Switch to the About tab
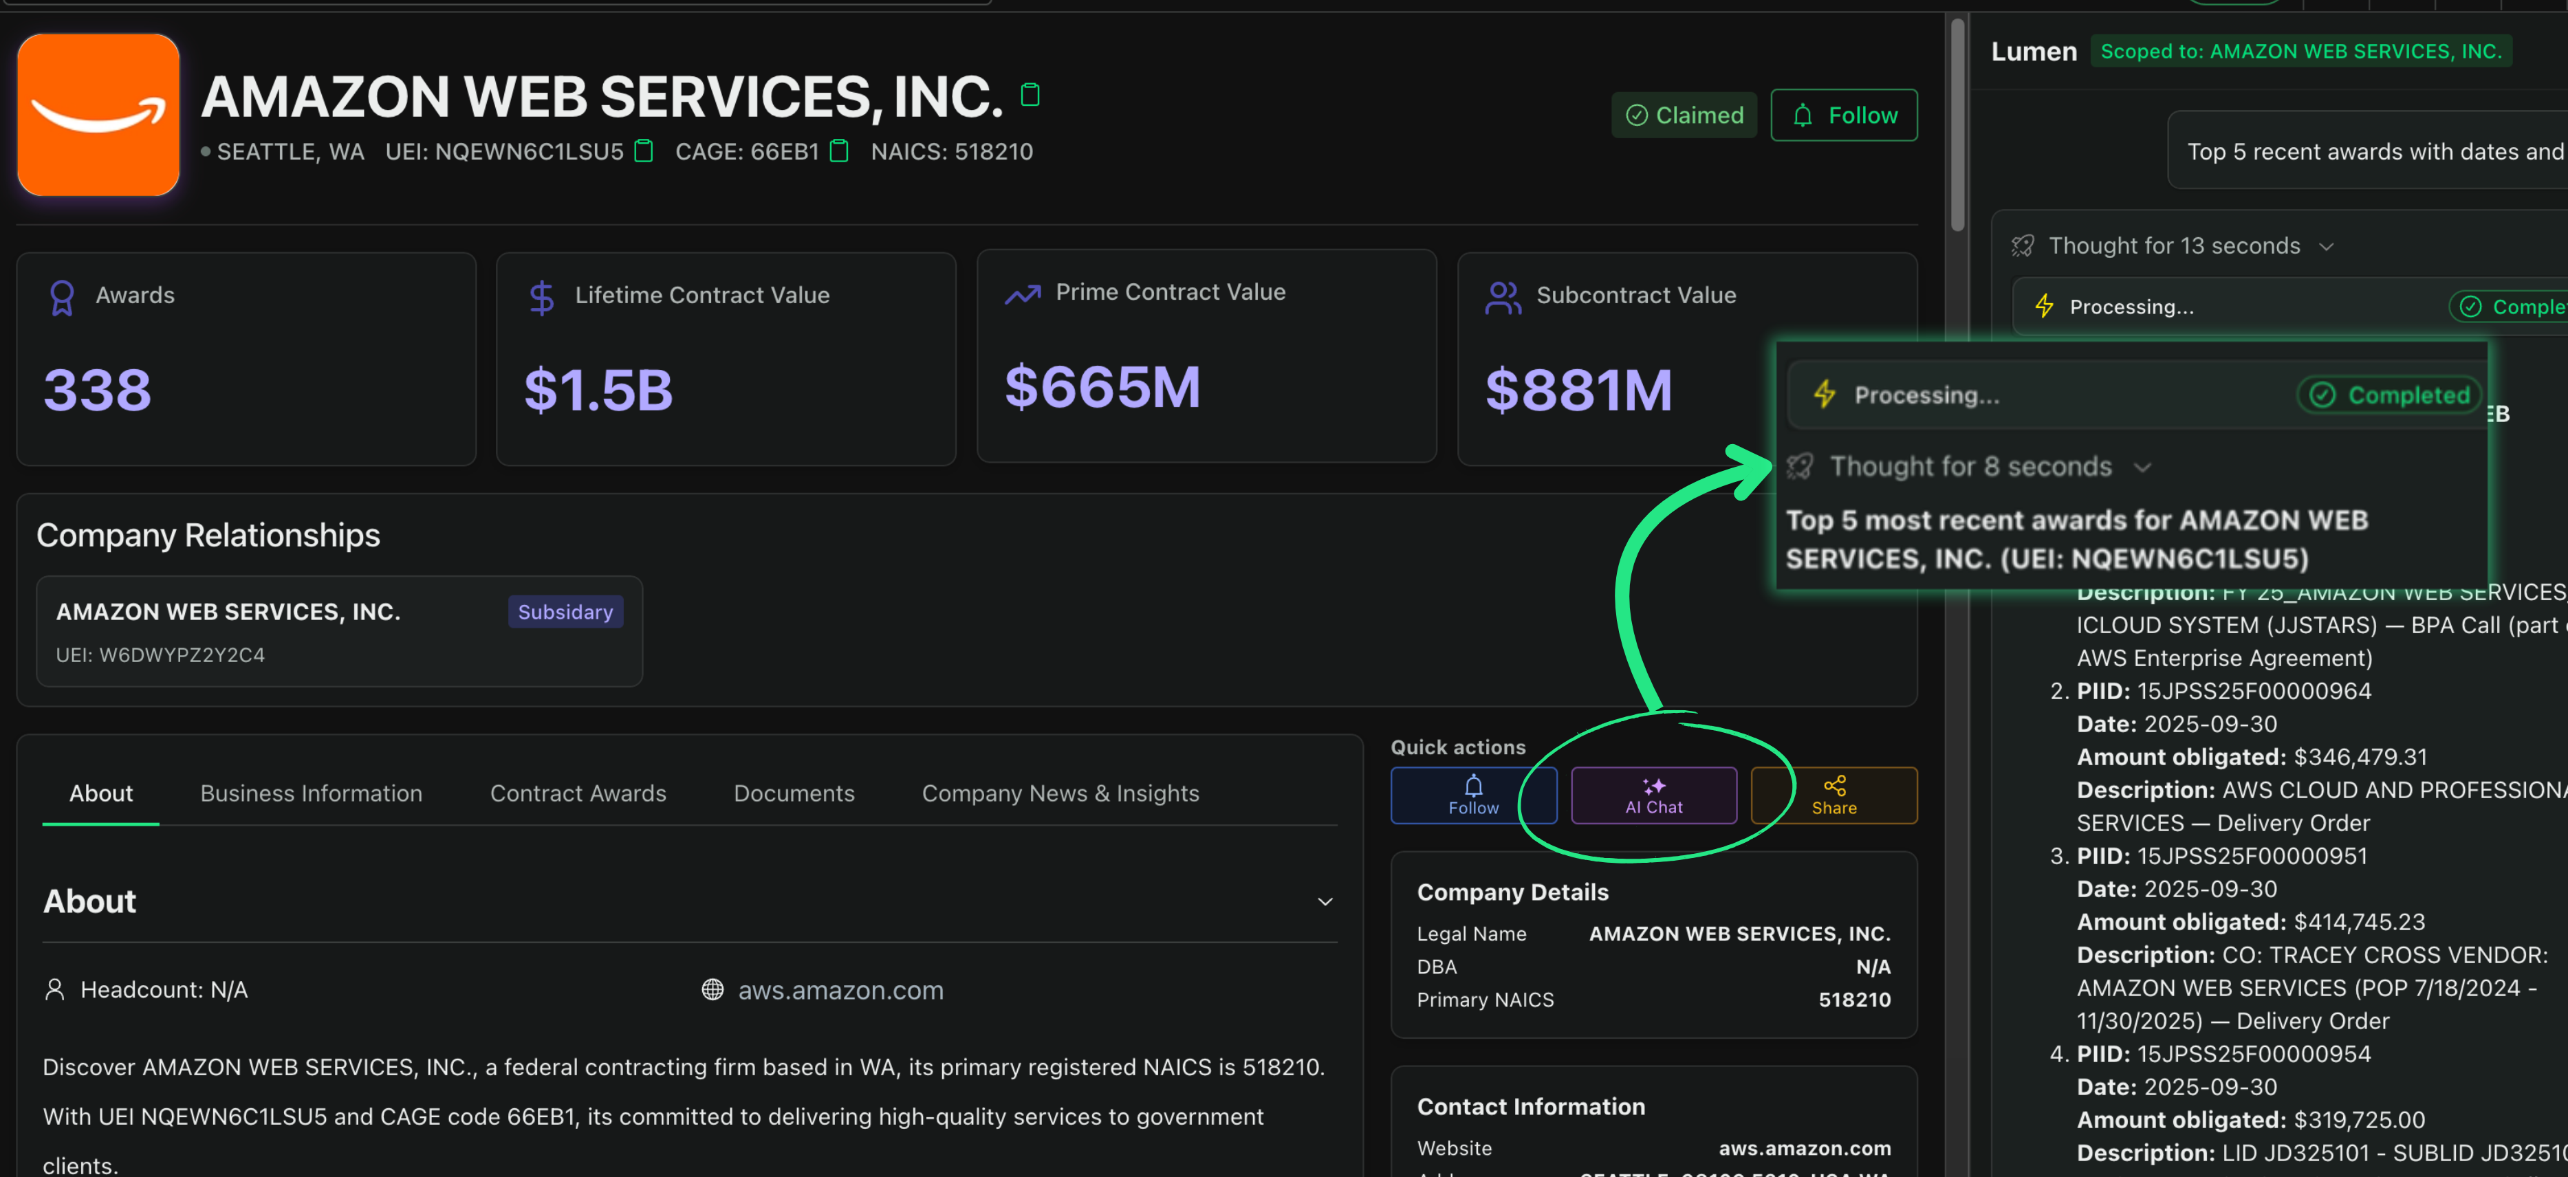Viewport: 2568px width, 1177px height. [100, 793]
